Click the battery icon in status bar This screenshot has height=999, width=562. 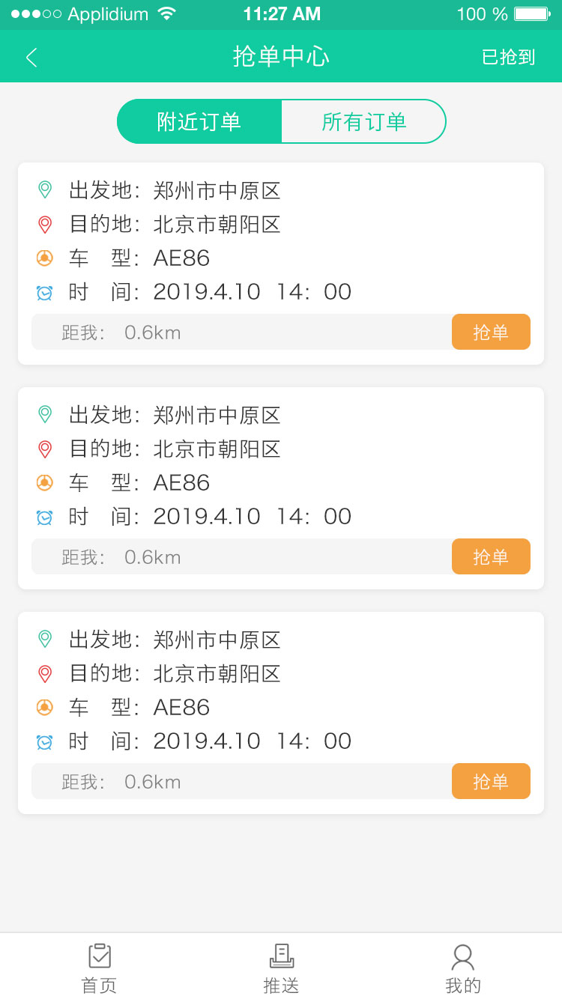click(532, 14)
